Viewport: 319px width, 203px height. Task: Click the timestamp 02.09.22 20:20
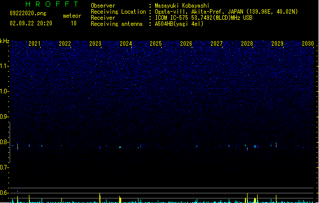31,23
